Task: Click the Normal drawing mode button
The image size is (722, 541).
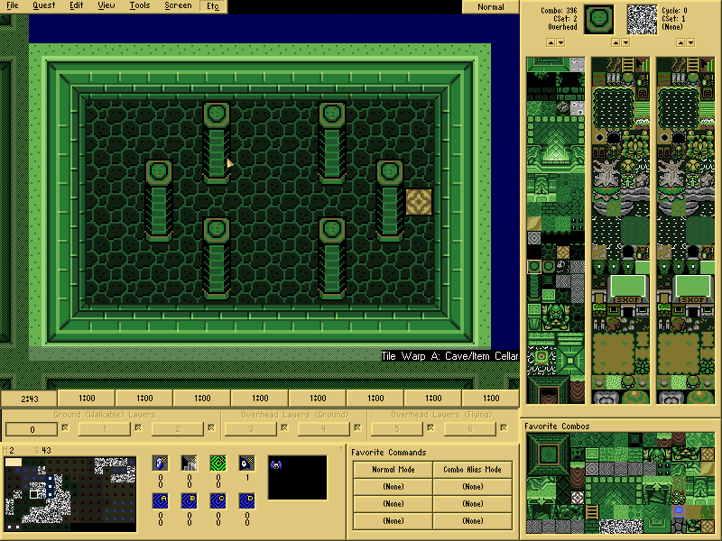Action: tap(490, 7)
